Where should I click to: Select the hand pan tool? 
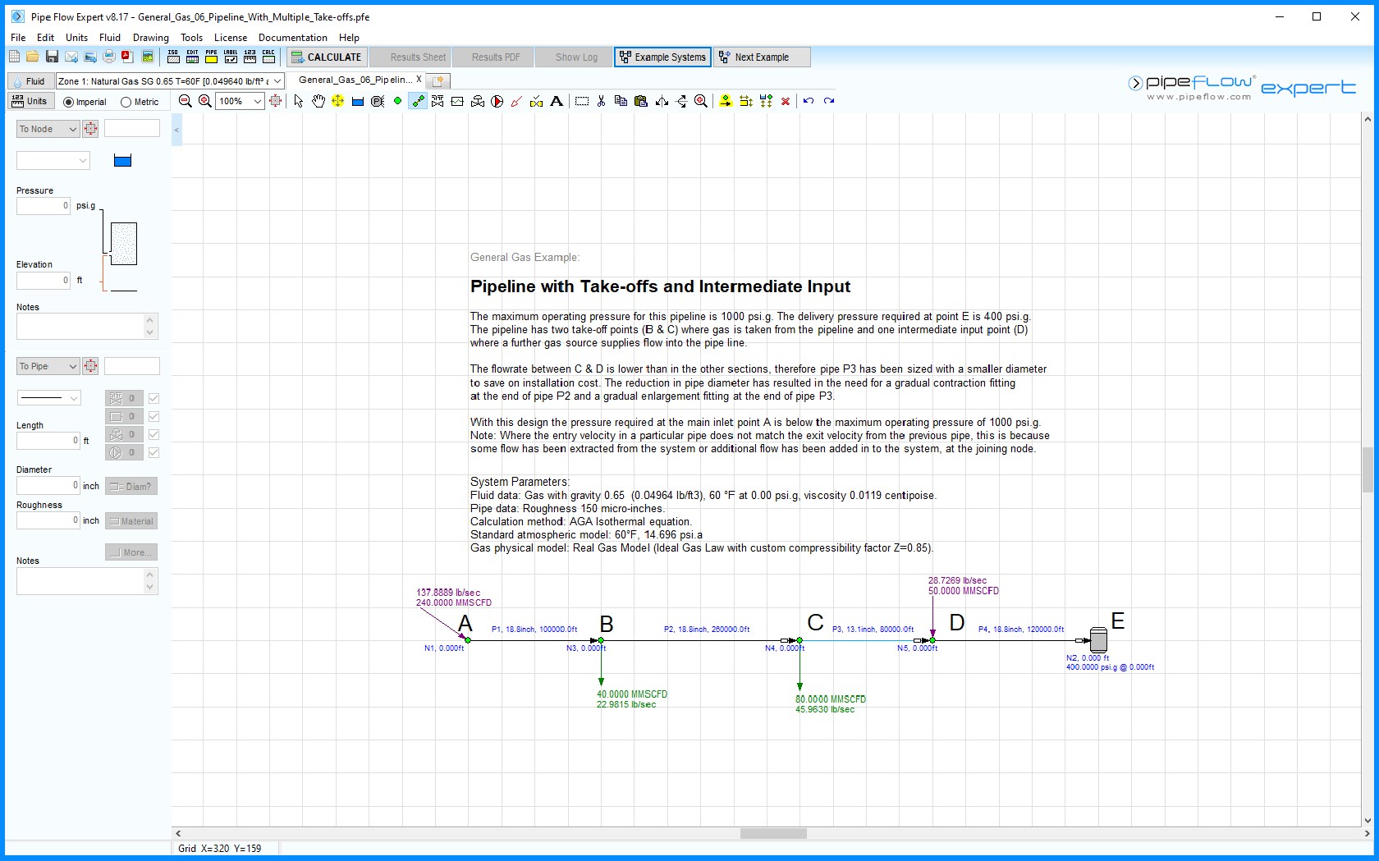click(x=318, y=101)
